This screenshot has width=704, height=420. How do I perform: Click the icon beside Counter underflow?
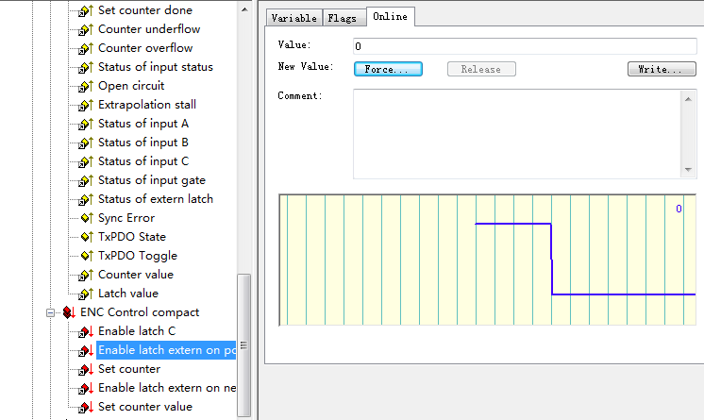[x=86, y=29]
